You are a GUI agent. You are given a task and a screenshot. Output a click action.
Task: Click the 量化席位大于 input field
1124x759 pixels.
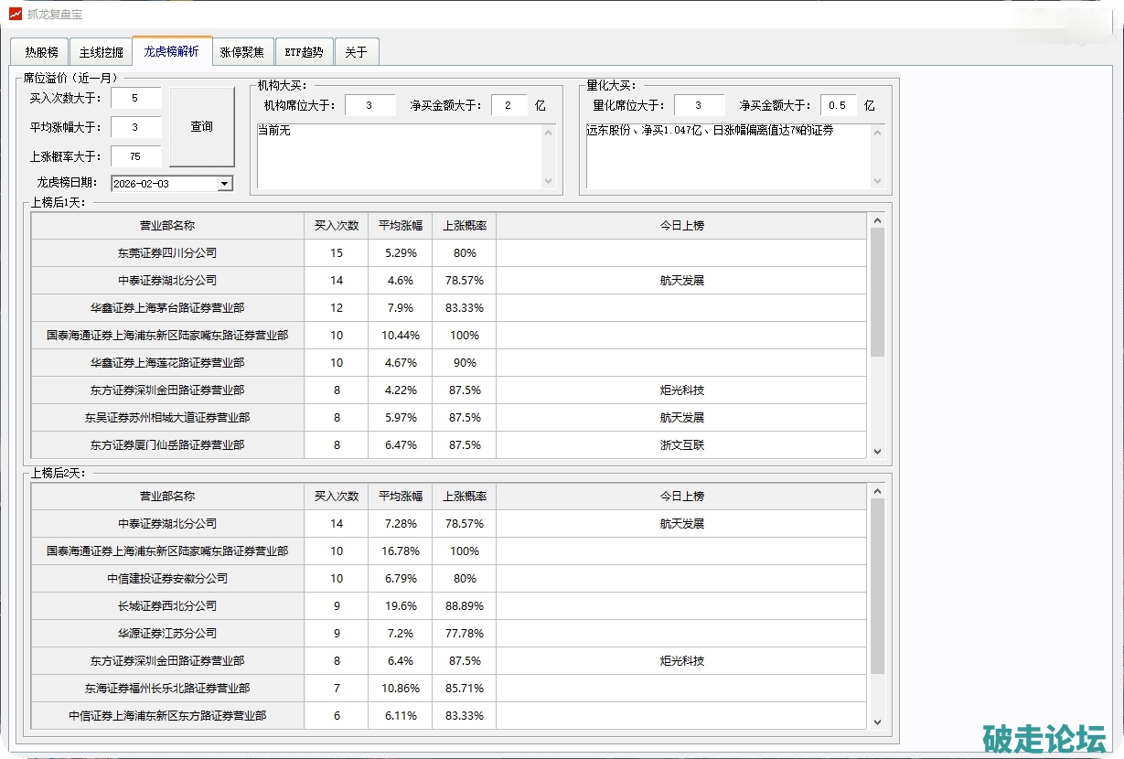(699, 105)
